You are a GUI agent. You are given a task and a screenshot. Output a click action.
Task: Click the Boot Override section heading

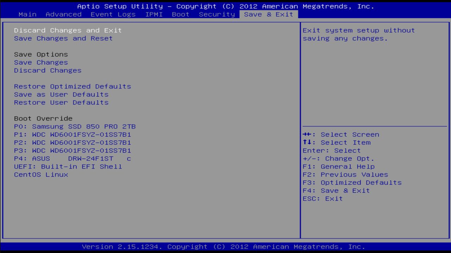click(43, 118)
